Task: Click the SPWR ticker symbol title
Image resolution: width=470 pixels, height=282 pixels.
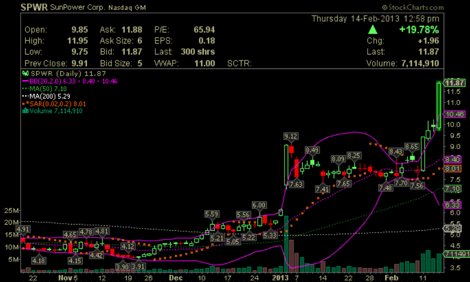Action: [x=34, y=7]
